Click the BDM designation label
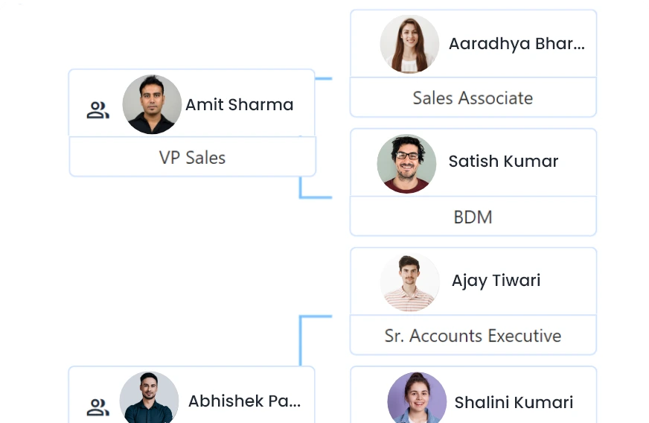 [x=473, y=217]
